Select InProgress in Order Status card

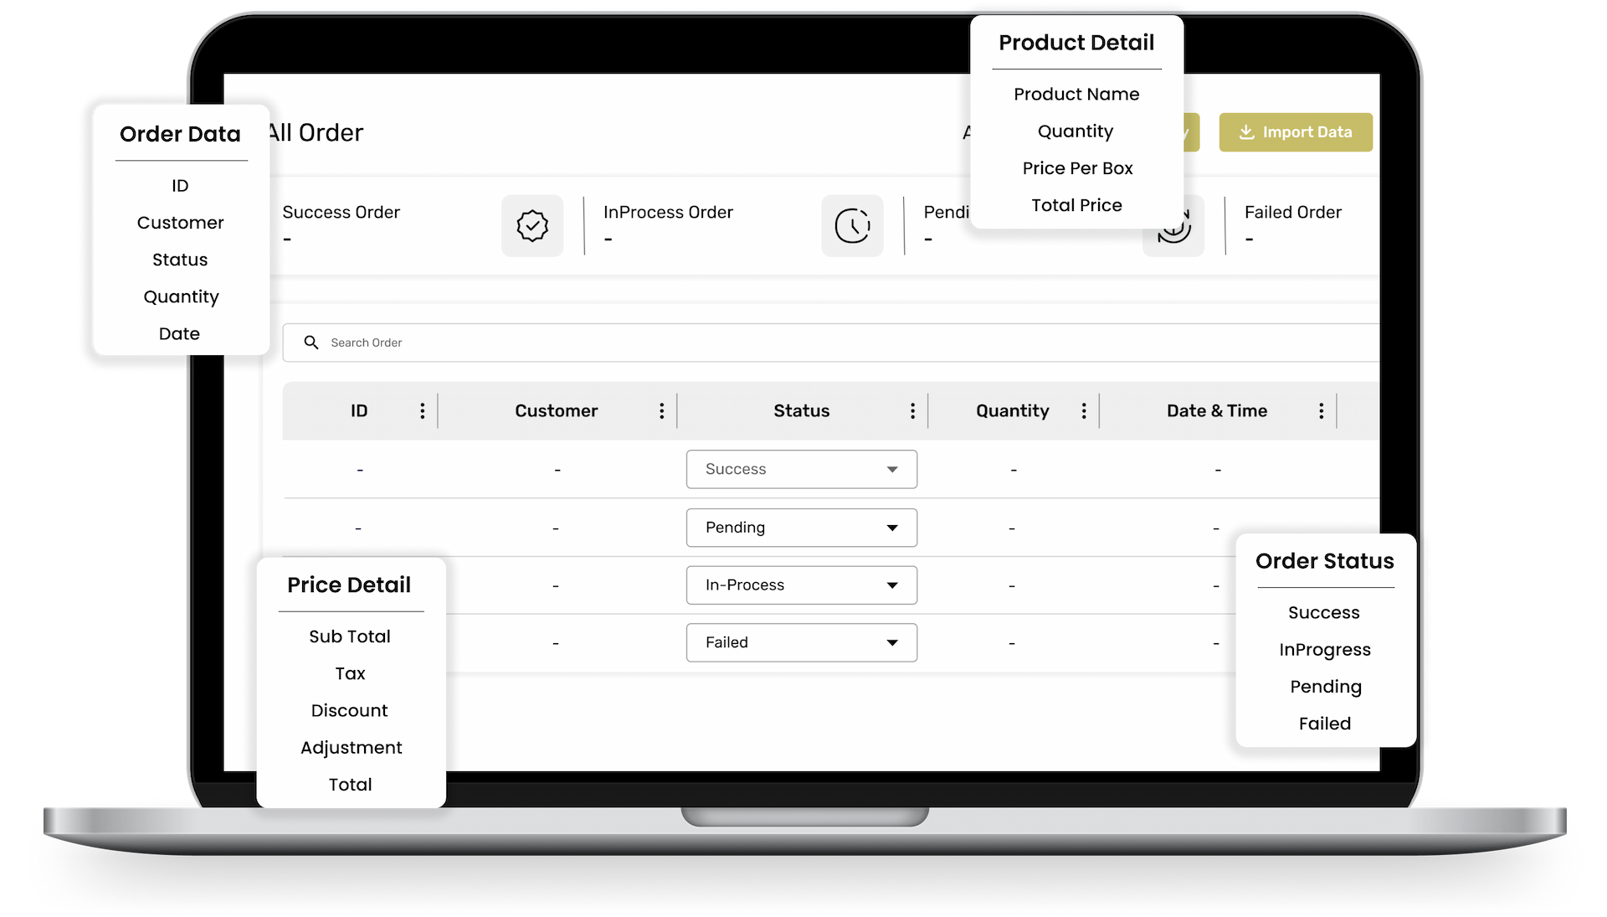tap(1324, 650)
